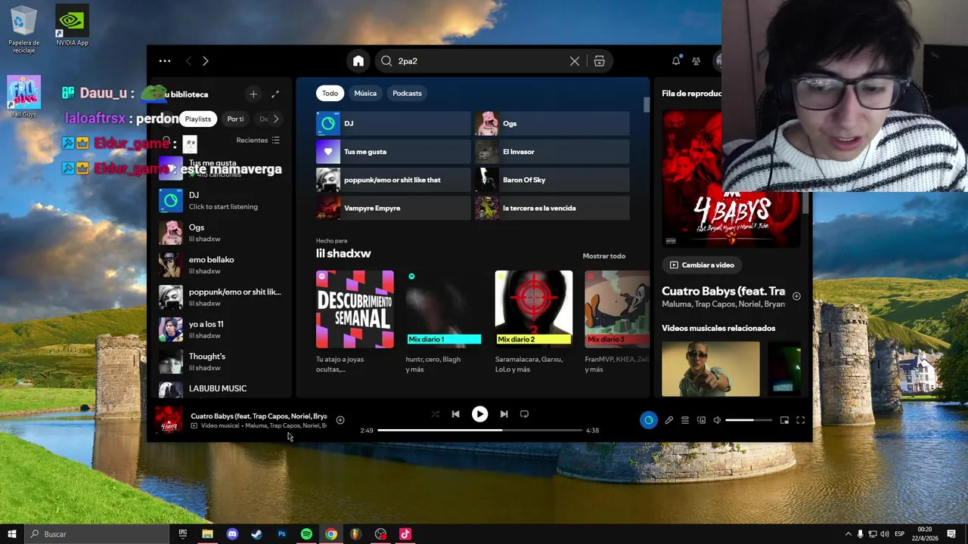Skip to previous track
Image resolution: width=968 pixels, height=544 pixels.
click(x=455, y=414)
